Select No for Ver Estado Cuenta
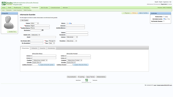Screen dimensions: 173x97 click(164, 19)
